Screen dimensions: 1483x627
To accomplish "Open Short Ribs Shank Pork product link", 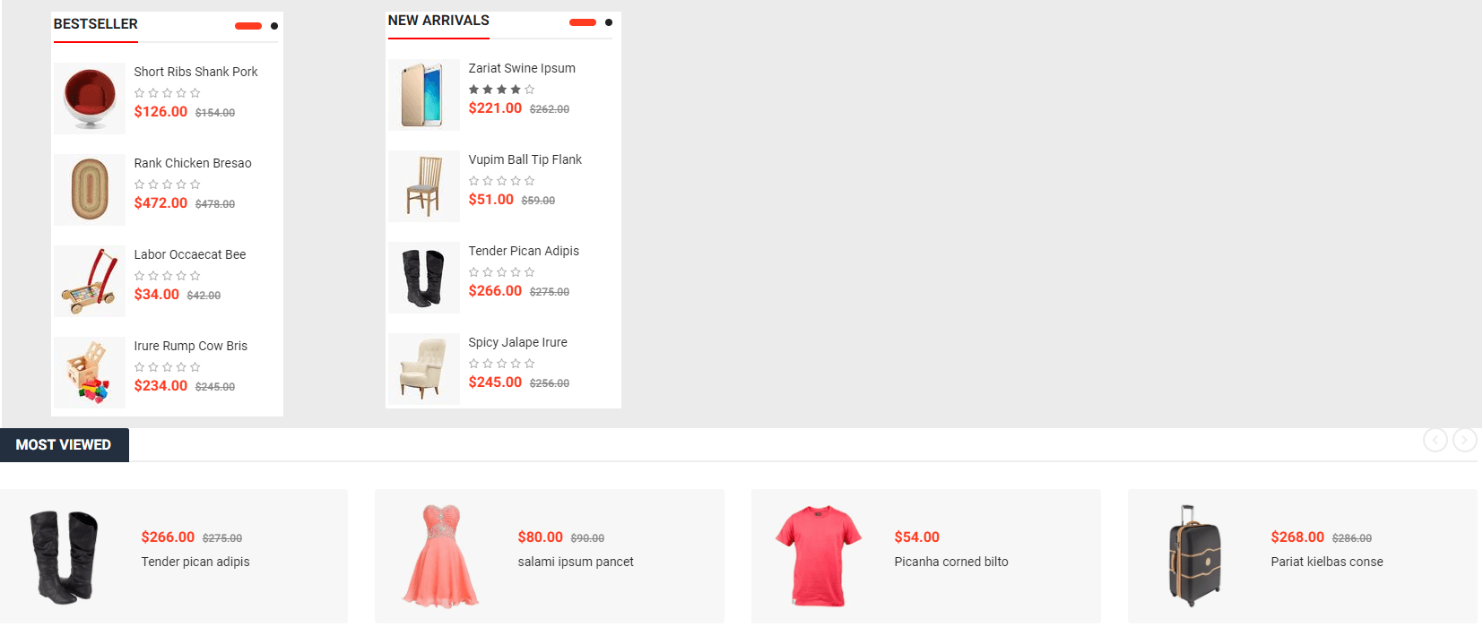I will pos(195,72).
